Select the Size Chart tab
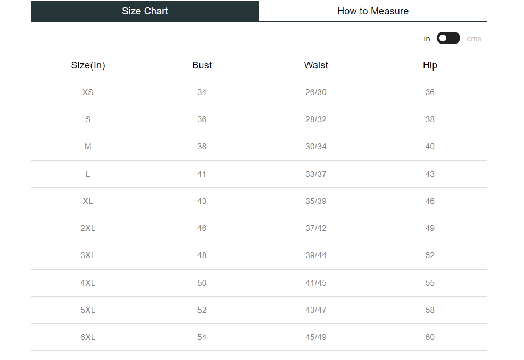The image size is (524, 360). pyautogui.click(x=145, y=11)
